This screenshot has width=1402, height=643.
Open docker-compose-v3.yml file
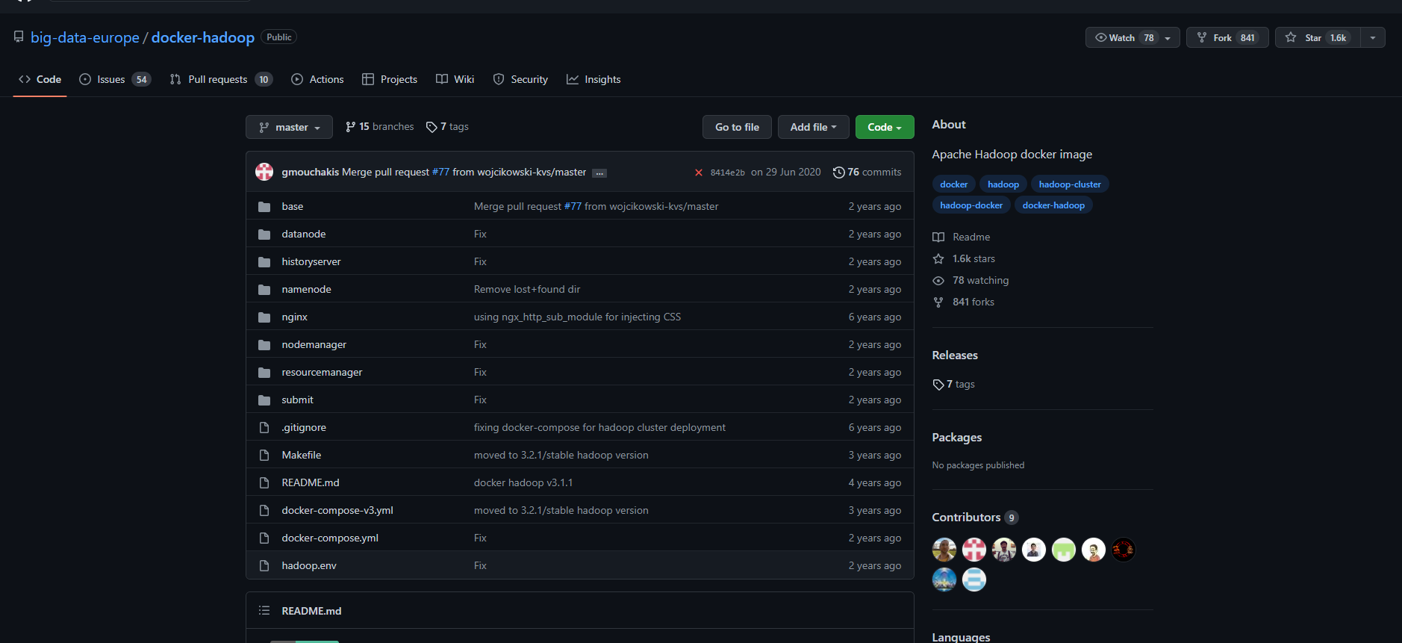click(x=337, y=511)
